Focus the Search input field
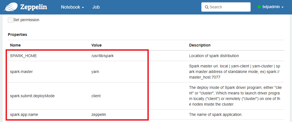The height and width of the screenshot is (122, 292). click(x=226, y=7)
